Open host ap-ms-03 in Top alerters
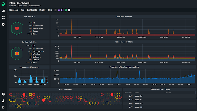 [x=138, y=103]
